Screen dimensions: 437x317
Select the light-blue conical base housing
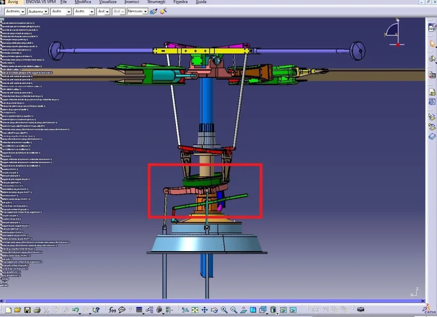point(207,244)
